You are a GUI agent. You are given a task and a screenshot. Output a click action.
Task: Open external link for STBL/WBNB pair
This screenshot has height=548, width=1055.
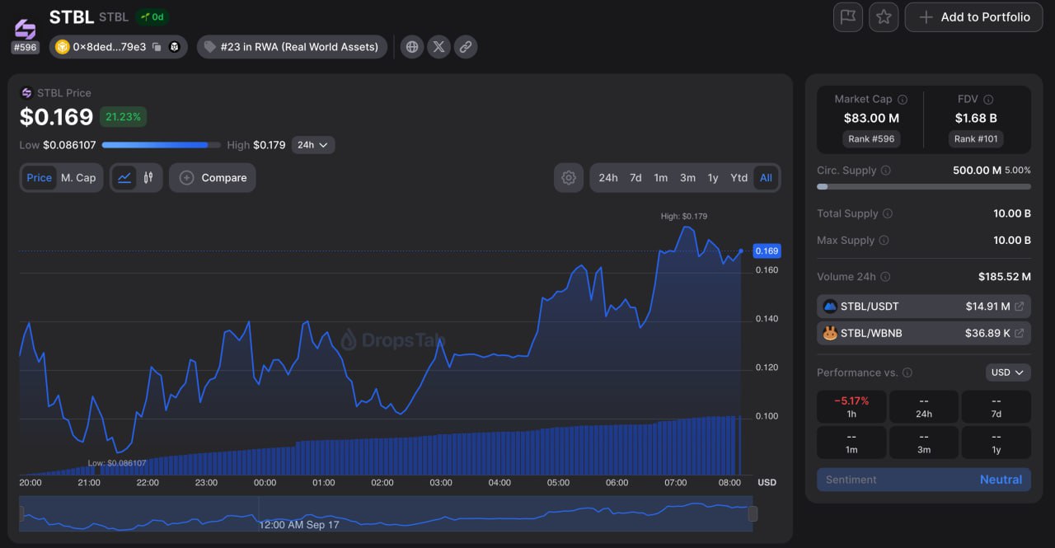coord(1020,333)
